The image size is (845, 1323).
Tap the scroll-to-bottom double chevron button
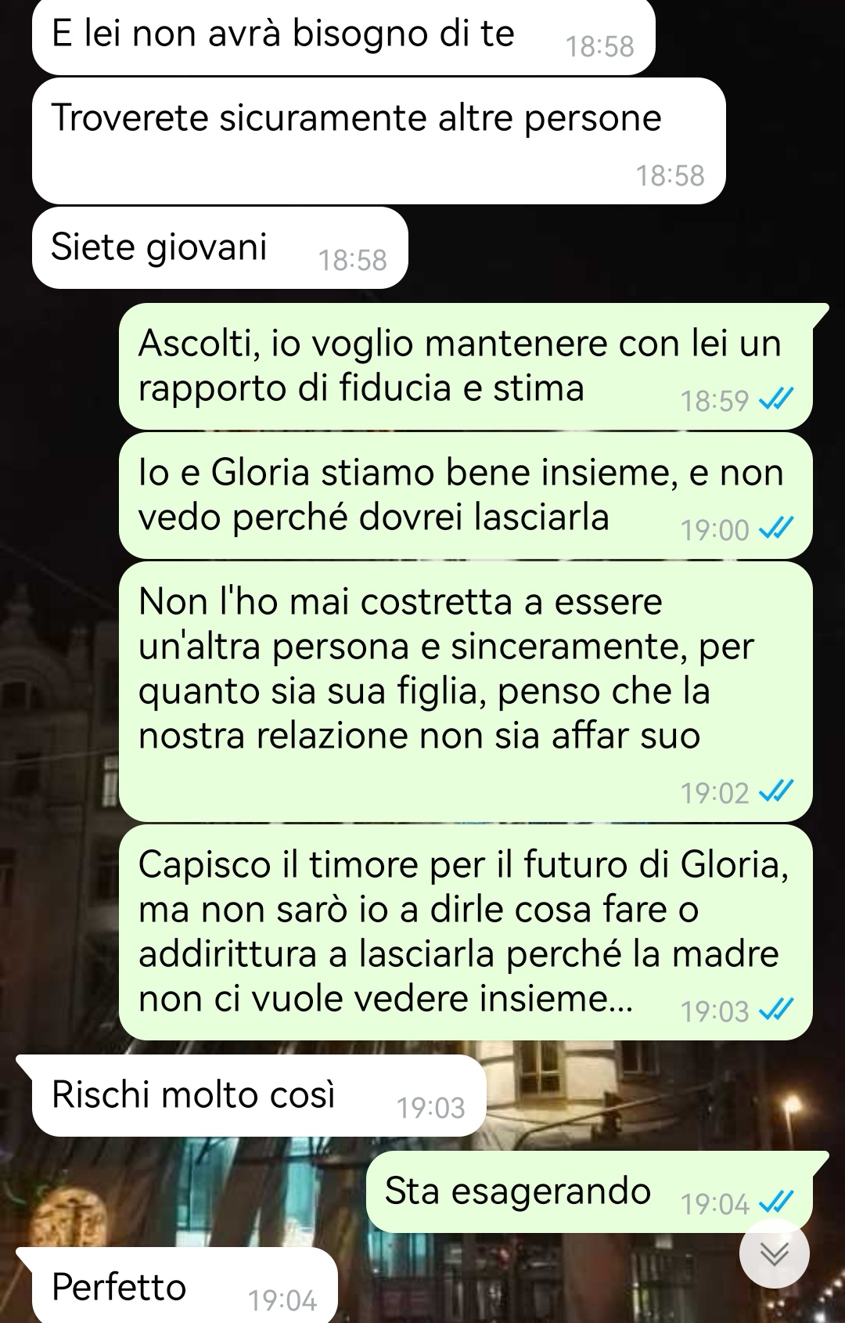(x=775, y=1253)
